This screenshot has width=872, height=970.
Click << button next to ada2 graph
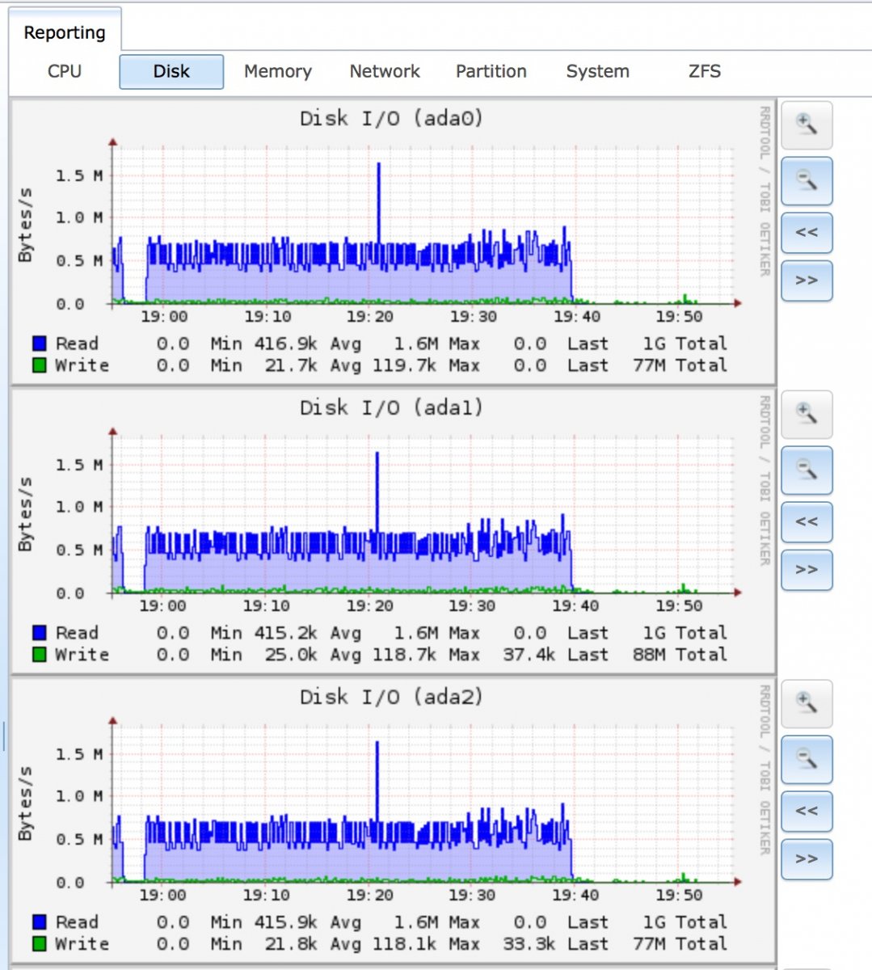click(807, 812)
